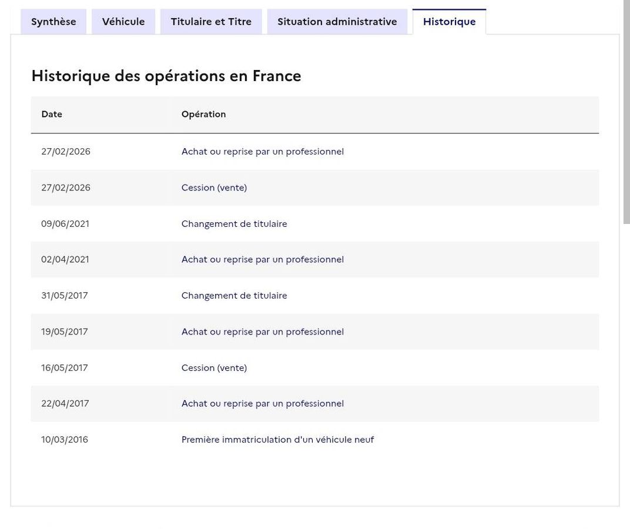Switch to the Synthèse tab
Screen dimensions: 630x529
pyautogui.click(x=53, y=22)
